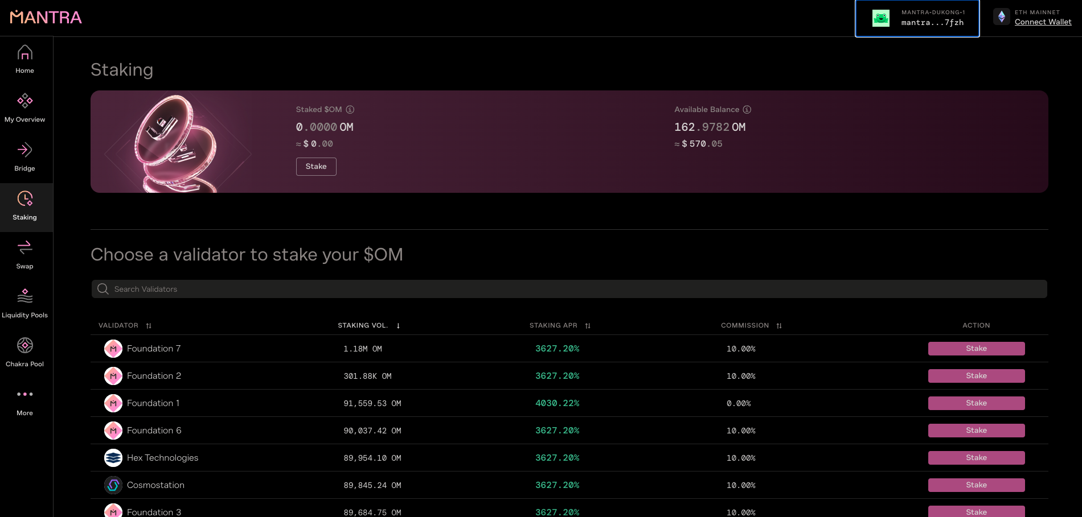The height and width of the screenshot is (517, 1082).
Task: Sort validators by name column
Action: pyautogui.click(x=149, y=326)
